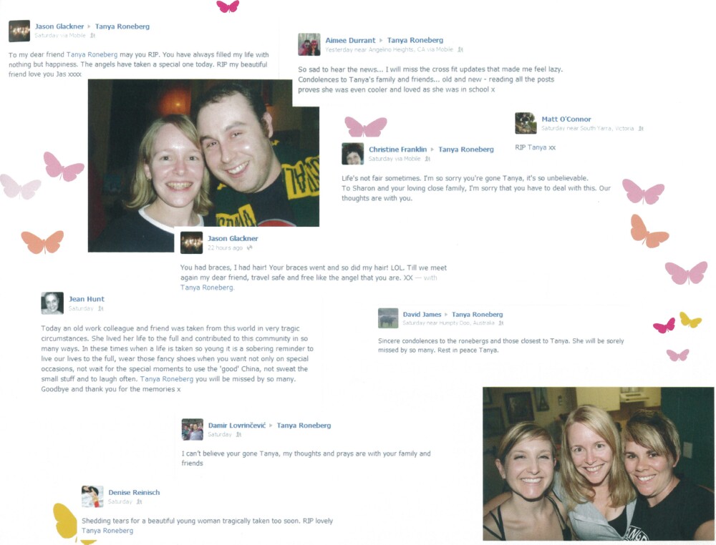
Task: Open the photo of the smiling couple
Action: [203, 165]
